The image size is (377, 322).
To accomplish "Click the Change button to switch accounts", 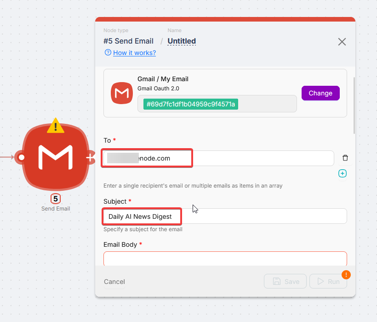I will coord(320,93).
